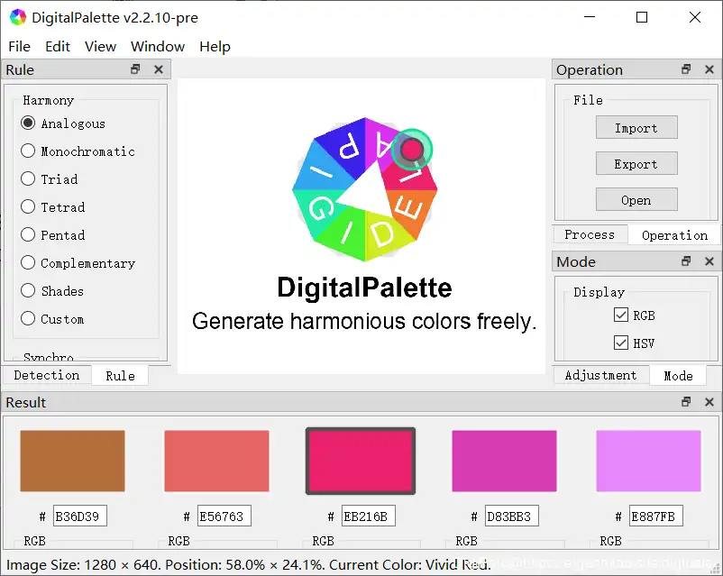Float the Mode panel
This screenshot has width=723, height=576.
(686, 261)
